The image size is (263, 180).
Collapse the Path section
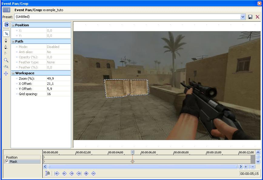13,41
